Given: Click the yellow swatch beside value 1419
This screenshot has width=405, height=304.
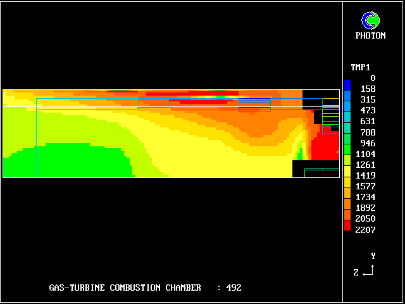Looking at the screenshot, I should pos(347,181).
